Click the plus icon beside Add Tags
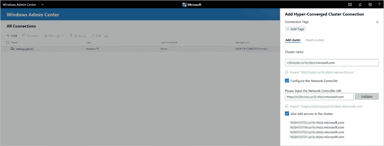The height and width of the screenshot is (146, 384). click(288, 29)
